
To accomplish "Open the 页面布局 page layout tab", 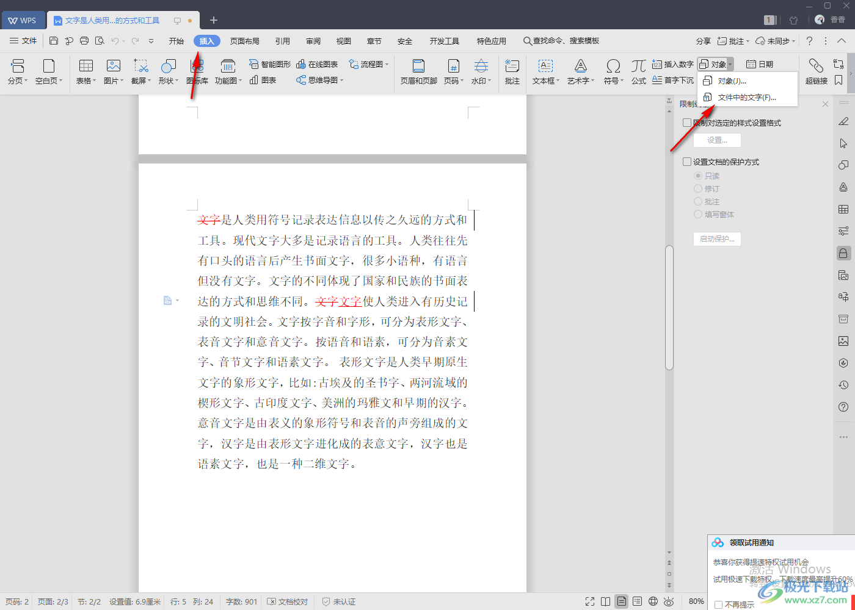I will [245, 41].
